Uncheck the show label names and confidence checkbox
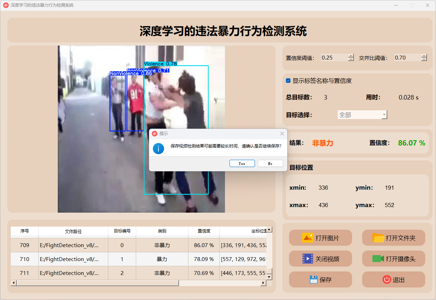Screen dimensions: 436x300 [288, 81]
